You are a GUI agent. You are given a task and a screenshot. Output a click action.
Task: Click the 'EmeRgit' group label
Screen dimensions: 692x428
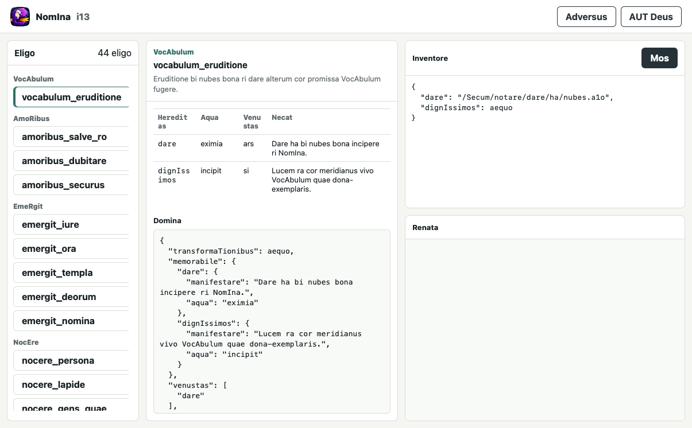coord(28,206)
